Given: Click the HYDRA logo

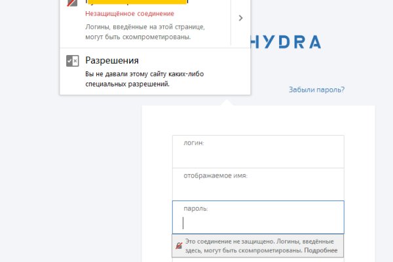Looking at the screenshot, I should click(x=286, y=43).
